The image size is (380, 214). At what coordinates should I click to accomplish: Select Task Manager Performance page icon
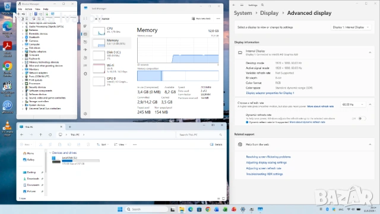(85, 34)
